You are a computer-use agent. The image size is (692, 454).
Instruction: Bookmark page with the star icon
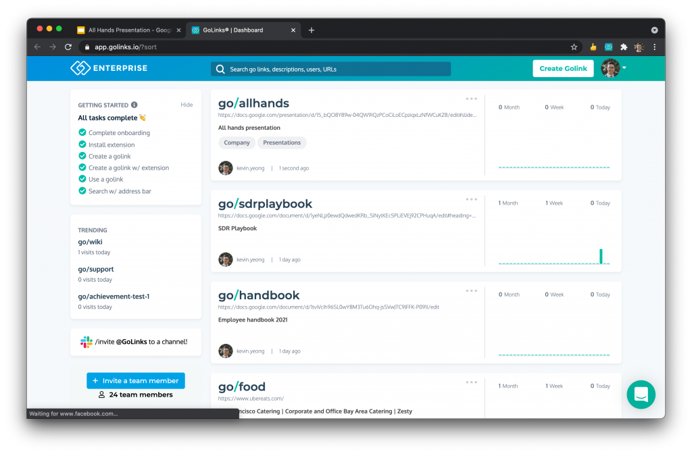point(574,47)
